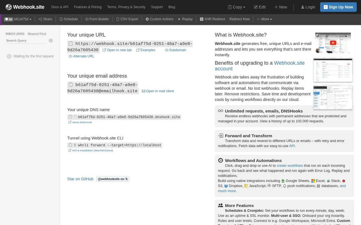Click the Webhook.site account link
Image resolution: width=361 pixels, height=225 pixels.
[260, 66]
